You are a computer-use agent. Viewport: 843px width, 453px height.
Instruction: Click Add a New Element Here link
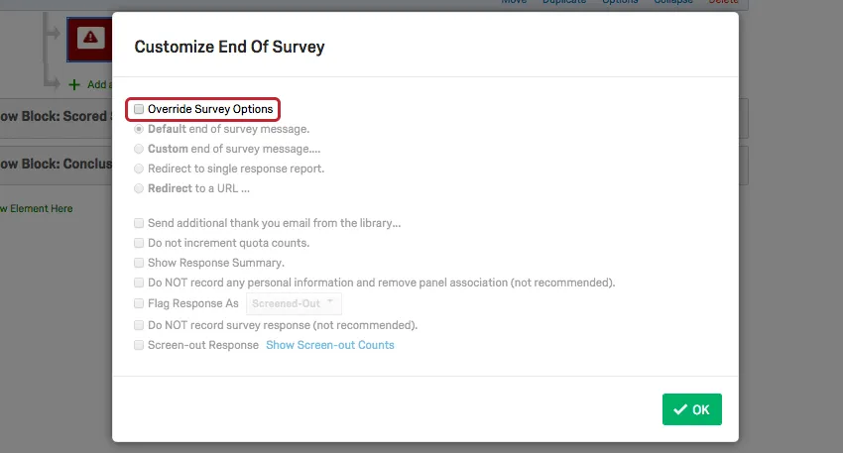[x=38, y=208]
